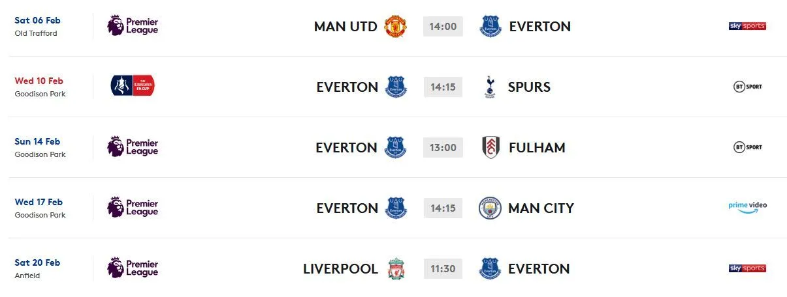
Task: Click the Prime Video broadcaster logo
Action: [747, 206]
